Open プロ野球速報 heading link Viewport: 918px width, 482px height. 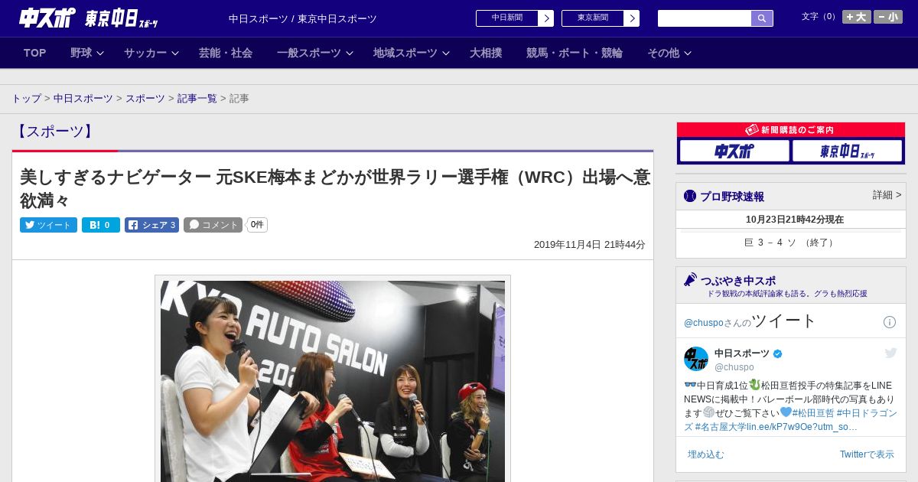[731, 197]
